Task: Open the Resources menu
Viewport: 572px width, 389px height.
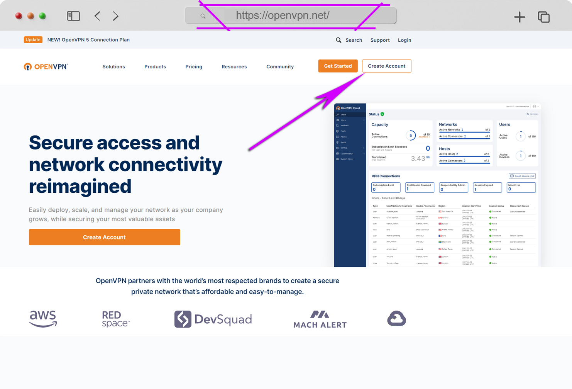Action: 234,66
